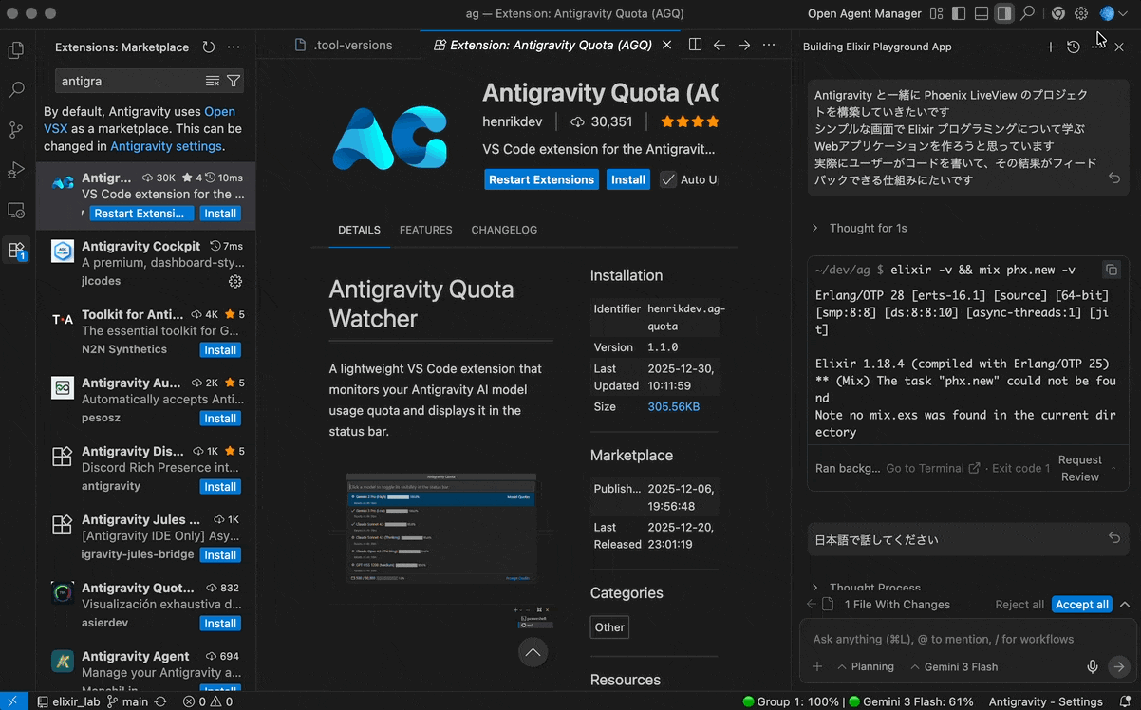The image size is (1141, 710).
Task: Click Restart Extensions on extension page
Action: coord(542,179)
